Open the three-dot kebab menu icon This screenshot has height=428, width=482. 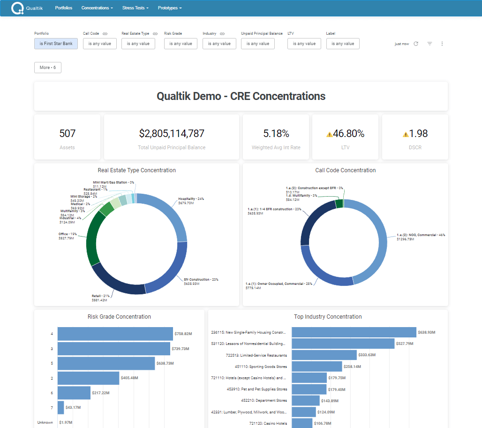click(442, 43)
